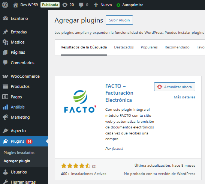Open the factocl author link
The width and height of the screenshot is (205, 184).
tap(118, 149)
